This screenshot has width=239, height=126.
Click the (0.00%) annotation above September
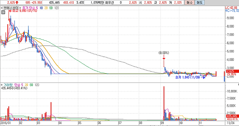tap(164, 53)
